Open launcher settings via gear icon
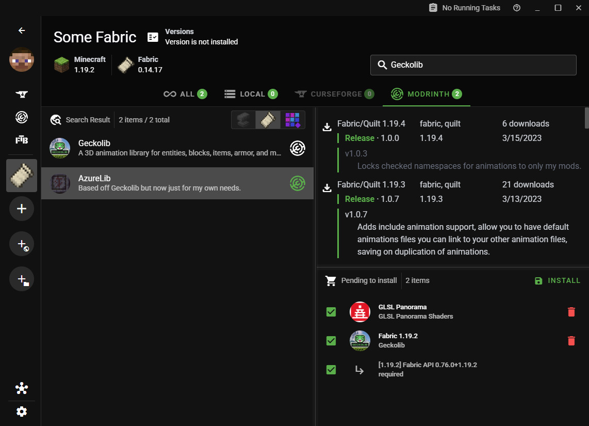Screen dimensions: 589x426 (21, 411)
